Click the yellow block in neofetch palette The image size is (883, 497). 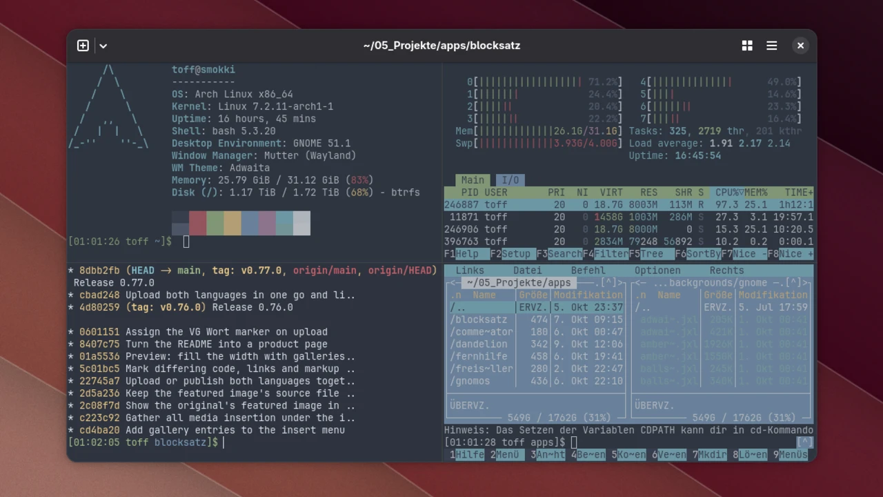tap(232, 223)
